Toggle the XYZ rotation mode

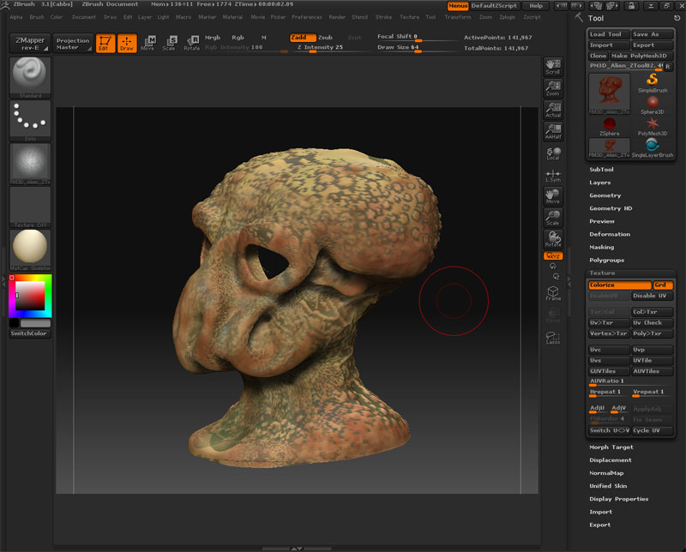[553, 255]
